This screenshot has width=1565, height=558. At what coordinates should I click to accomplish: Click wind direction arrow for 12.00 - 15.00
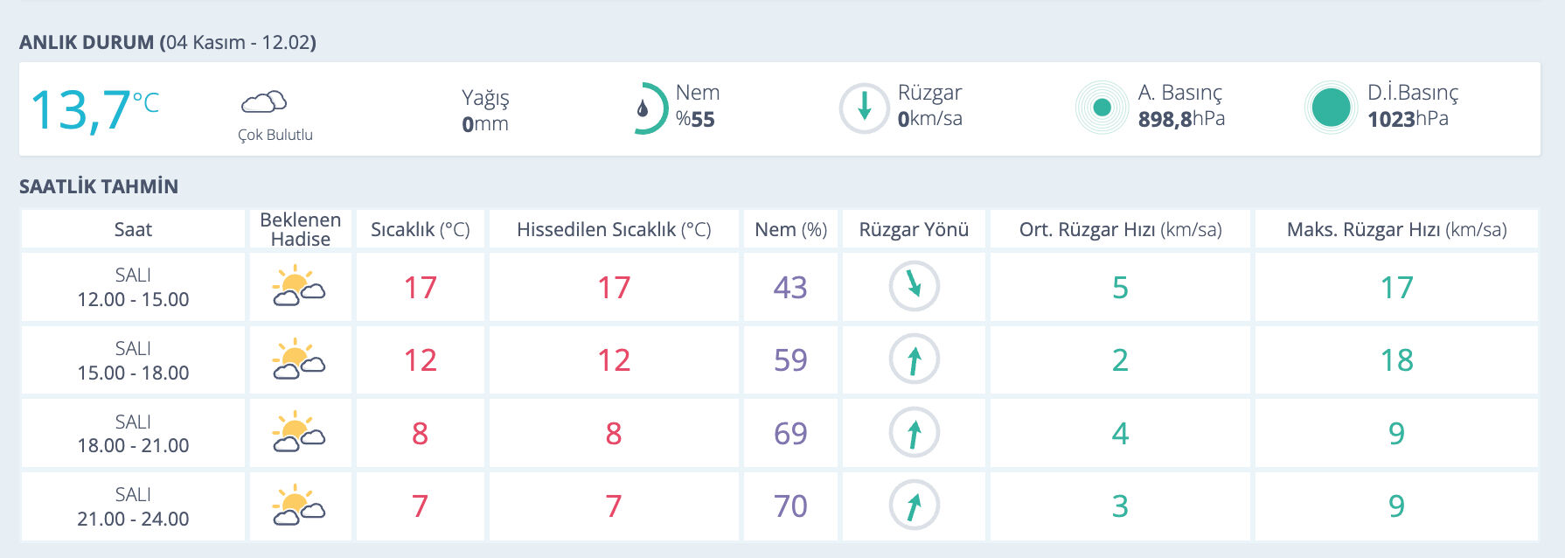tap(914, 286)
